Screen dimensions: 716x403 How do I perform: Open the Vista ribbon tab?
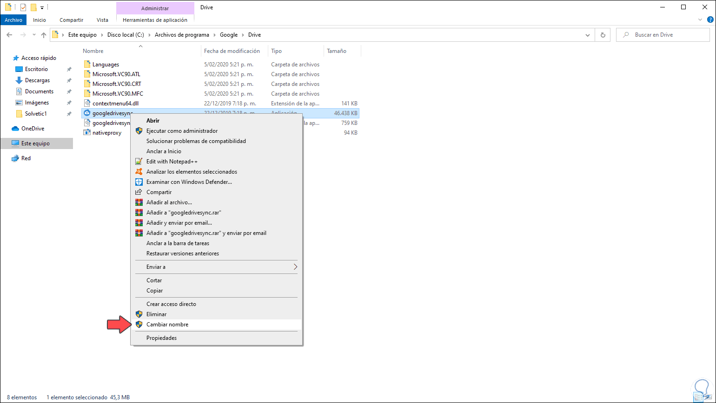point(102,20)
